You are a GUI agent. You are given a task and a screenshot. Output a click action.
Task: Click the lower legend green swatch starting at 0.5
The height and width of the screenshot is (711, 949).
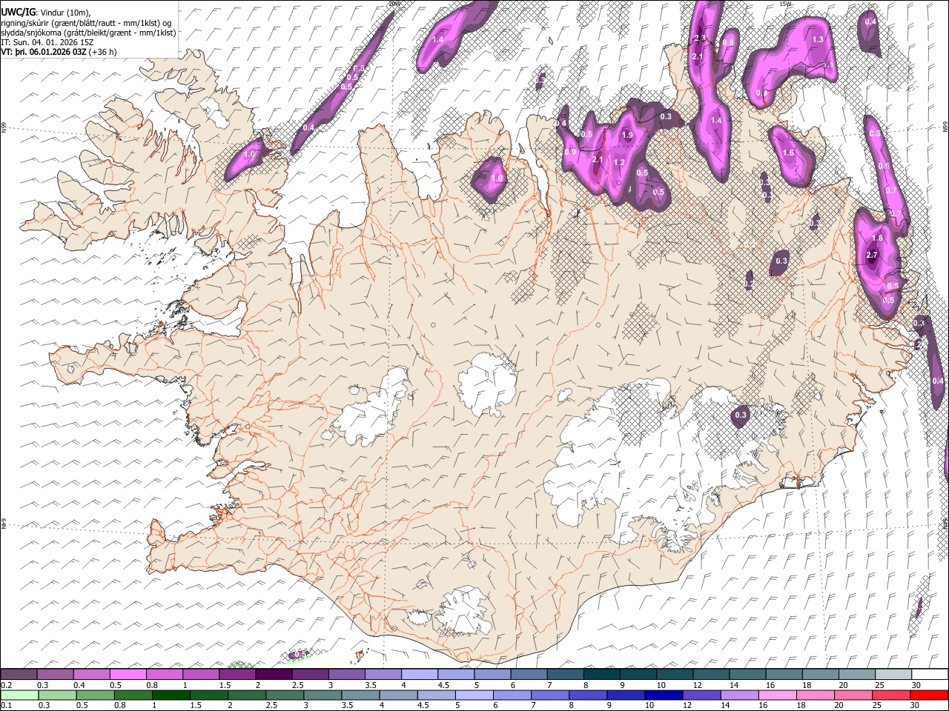95,695
